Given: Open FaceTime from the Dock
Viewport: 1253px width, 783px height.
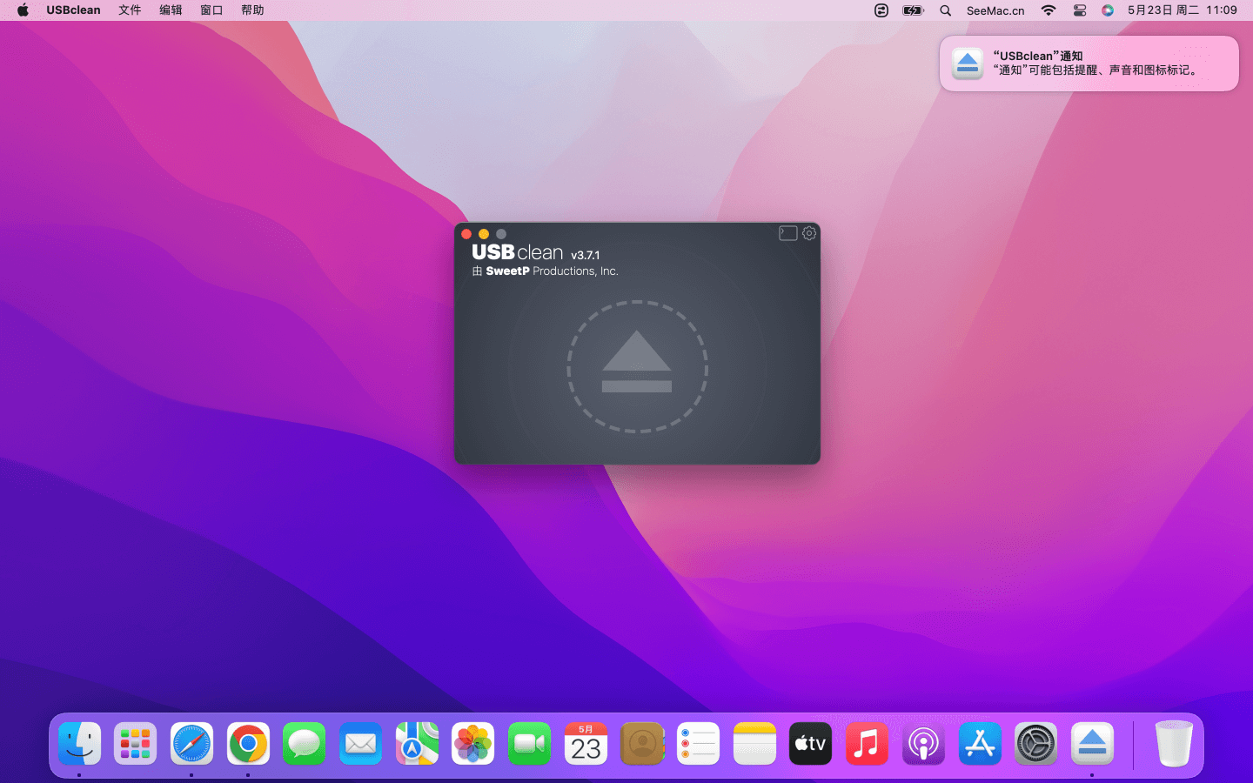Looking at the screenshot, I should point(529,744).
